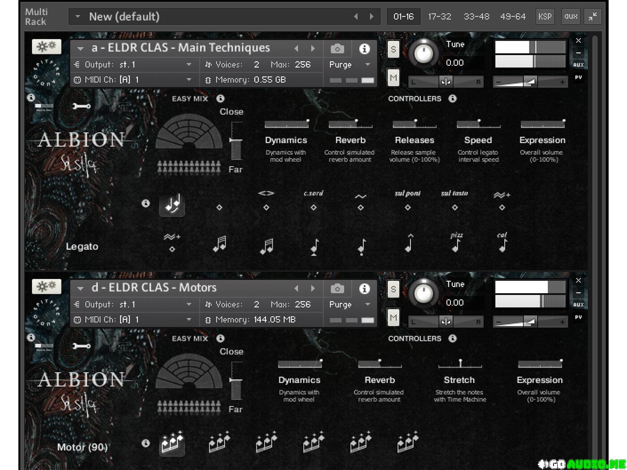The height and width of the screenshot is (470, 627).
Task: Load previous instrument before Motors
Action: coord(296,288)
